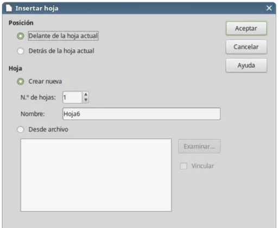Image resolution: width=279 pixels, height=228 pixels.
Task: Click the 'N.º de hojas:' label
Action: coord(38,97)
